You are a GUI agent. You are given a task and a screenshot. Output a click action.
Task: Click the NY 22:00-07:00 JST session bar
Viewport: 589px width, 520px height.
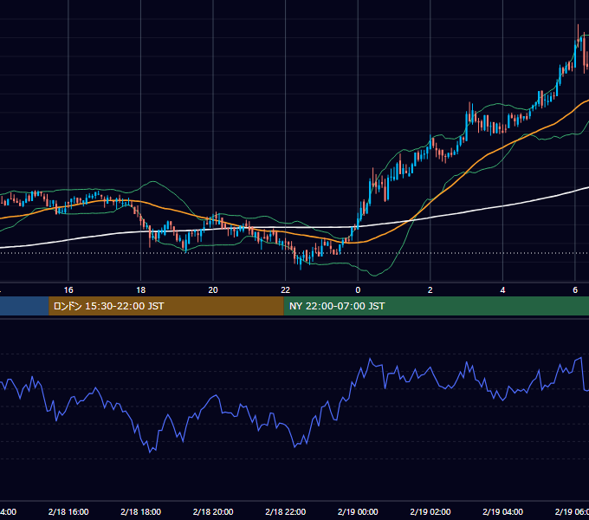436,306
